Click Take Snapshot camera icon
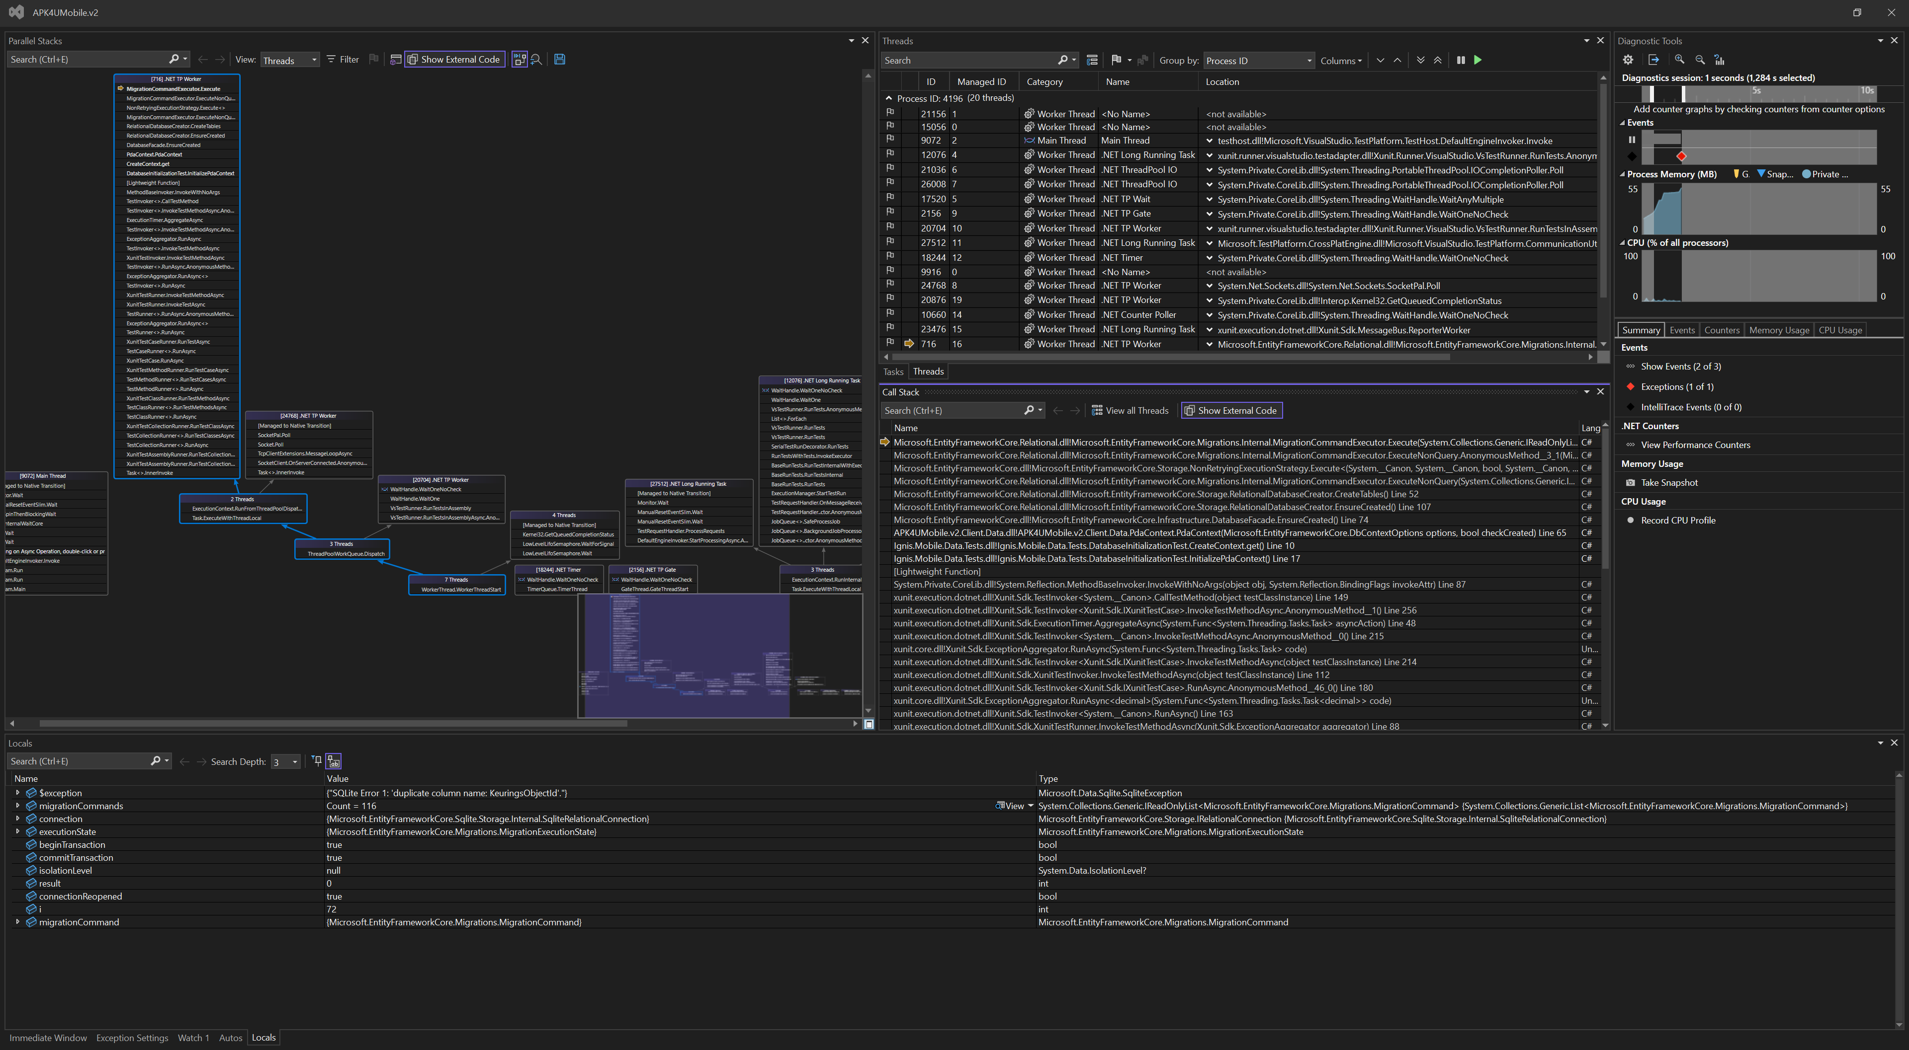 click(x=1631, y=483)
